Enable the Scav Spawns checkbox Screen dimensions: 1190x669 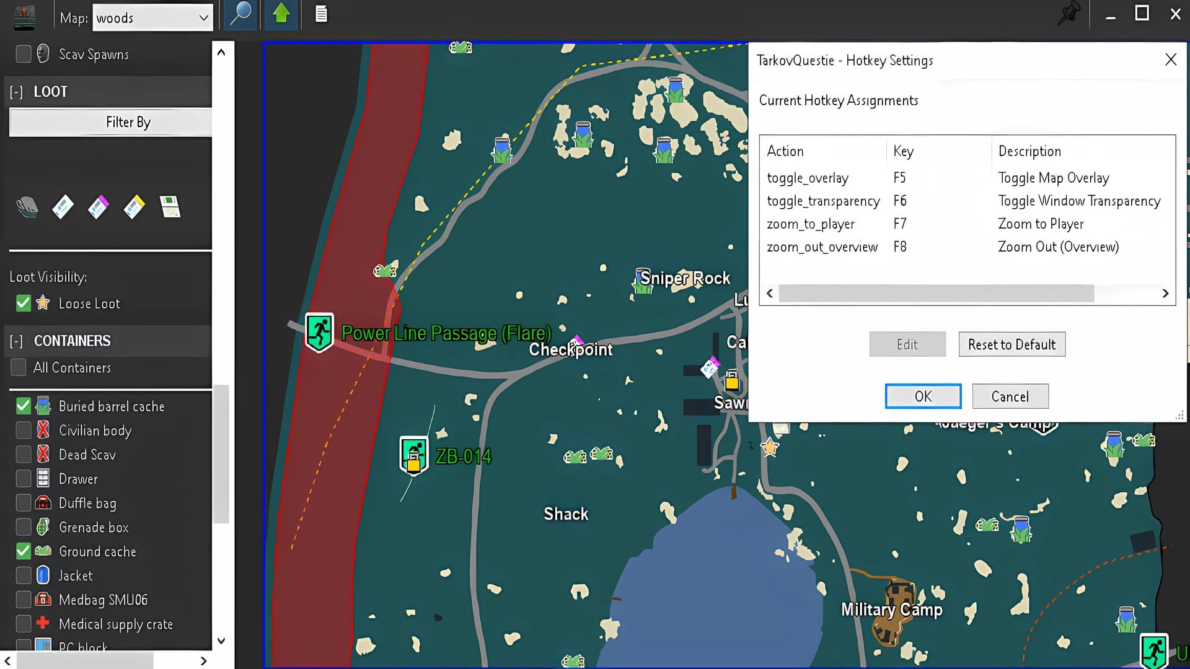tap(24, 54)
